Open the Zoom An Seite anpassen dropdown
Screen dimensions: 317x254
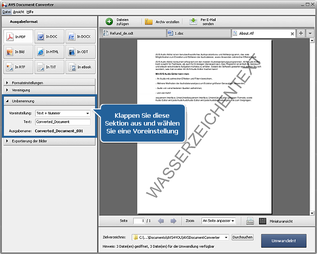(x=218, y=221)
